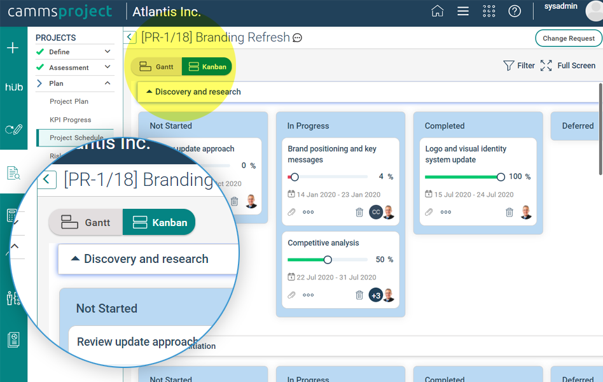
Task: Open attachments on Brand positioning card
Action: (x=291, y=212)
